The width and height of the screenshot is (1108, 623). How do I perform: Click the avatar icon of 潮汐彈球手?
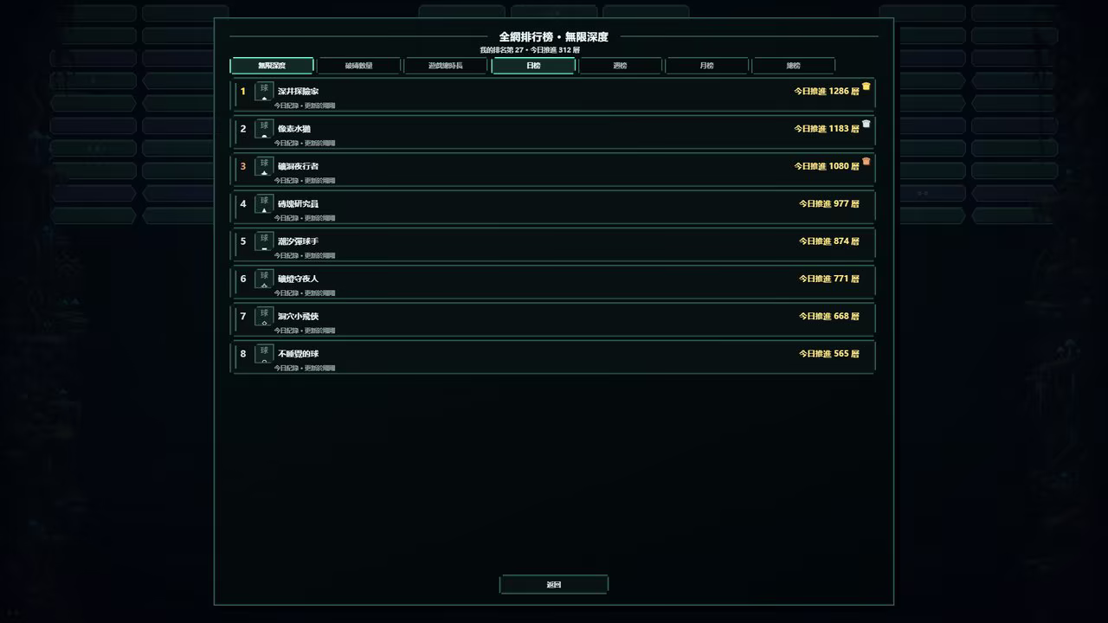click(264, 241)
